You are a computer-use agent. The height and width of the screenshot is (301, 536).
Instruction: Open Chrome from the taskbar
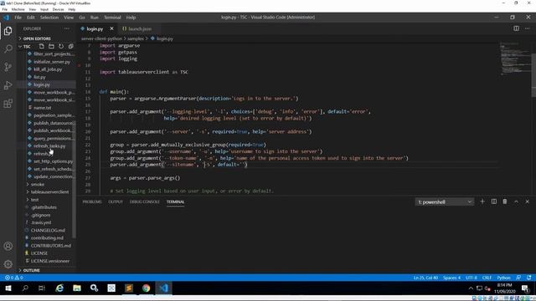(147, 288)
